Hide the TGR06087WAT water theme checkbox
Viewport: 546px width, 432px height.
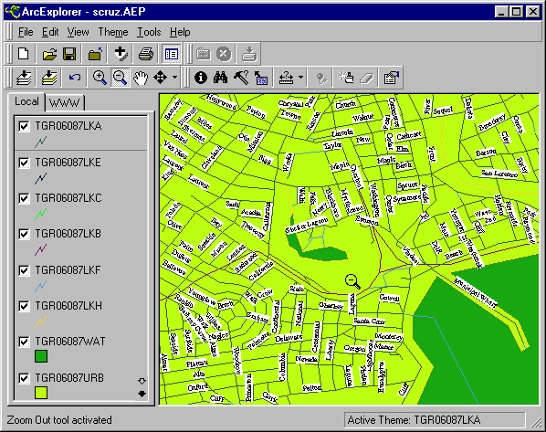click(24, 342)
